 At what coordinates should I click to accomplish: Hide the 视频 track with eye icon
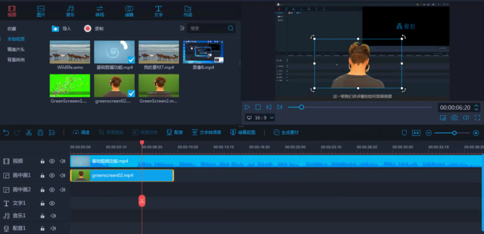[52, 161]
